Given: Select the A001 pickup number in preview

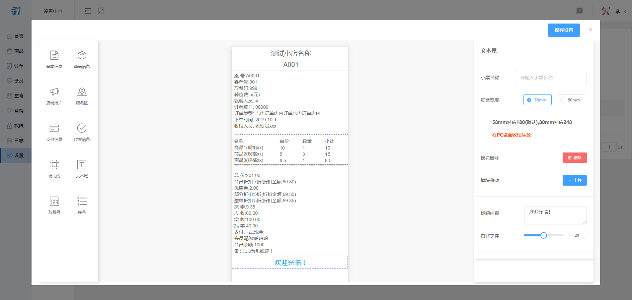Looking at the screenshot, I should [x=291, y=65].
